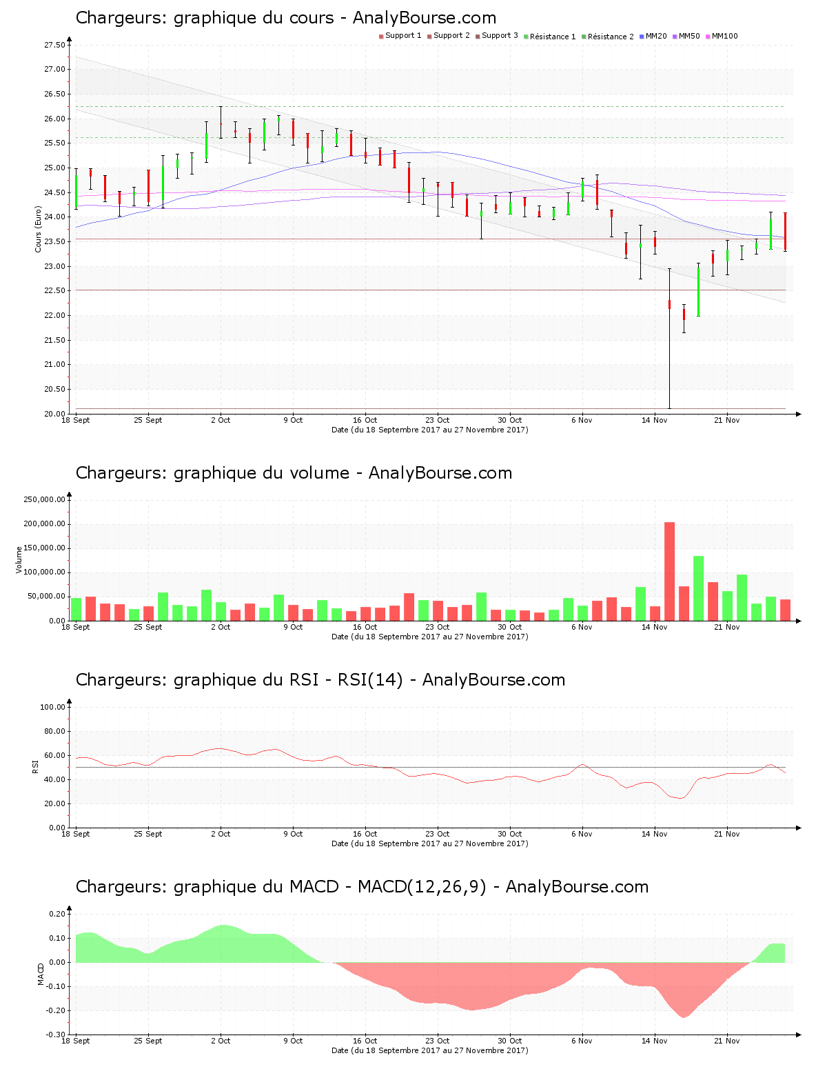Click the 'Cours (Euro)' vertical axis label
Viewport: 827px width, 1069px height.
click(39, 230)
